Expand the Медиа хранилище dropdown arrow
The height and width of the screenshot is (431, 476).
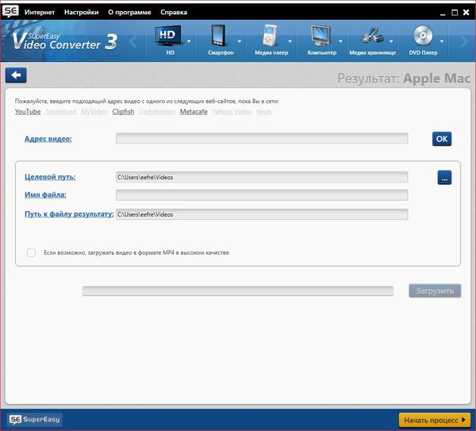[391, 41]
